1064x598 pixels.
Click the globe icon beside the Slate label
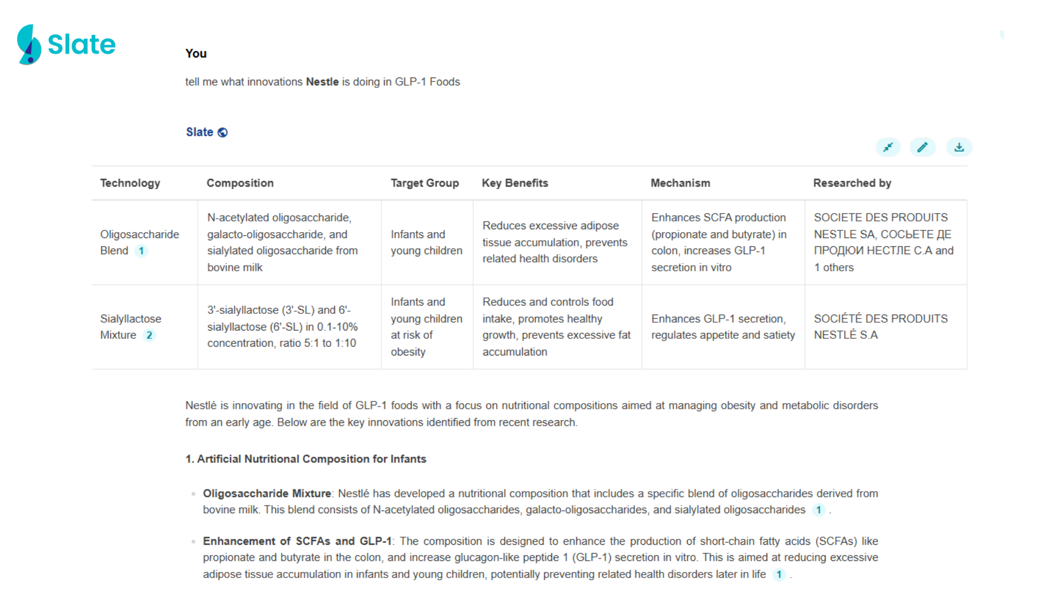pos(223,132)
